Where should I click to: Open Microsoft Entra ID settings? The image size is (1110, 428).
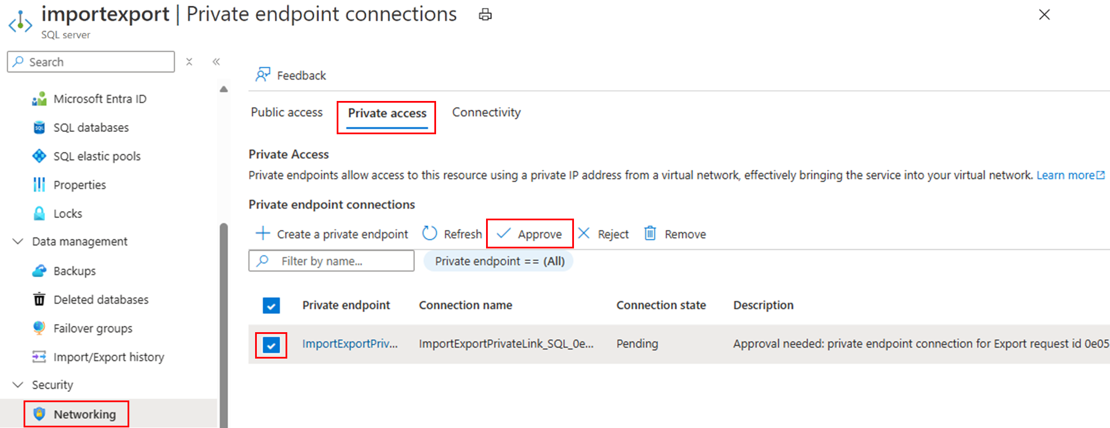tap(99, 99)
